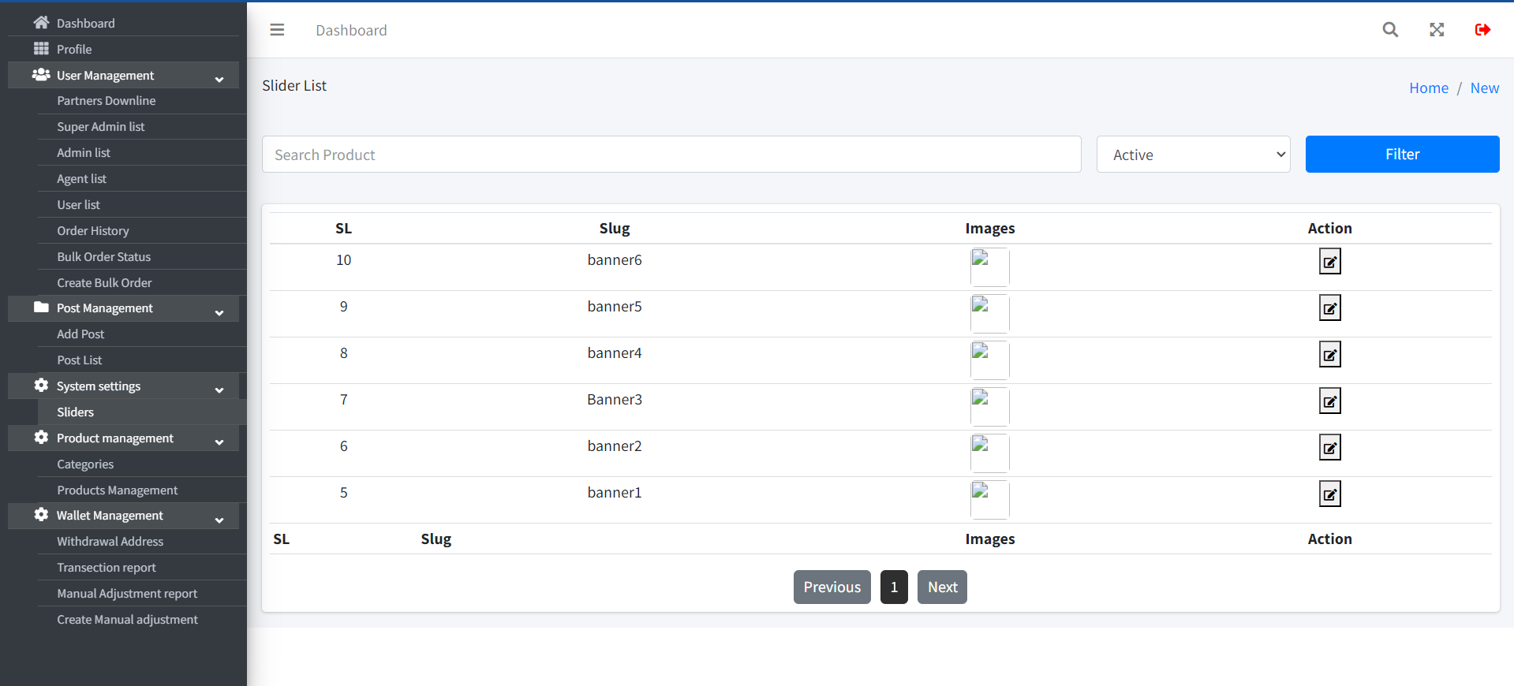Screen dimensions: 1514x686
Task: Click the Search Product input field
Action: point(671,155)
